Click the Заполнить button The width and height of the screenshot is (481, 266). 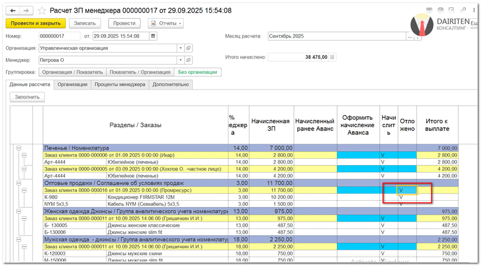(27, 97)
